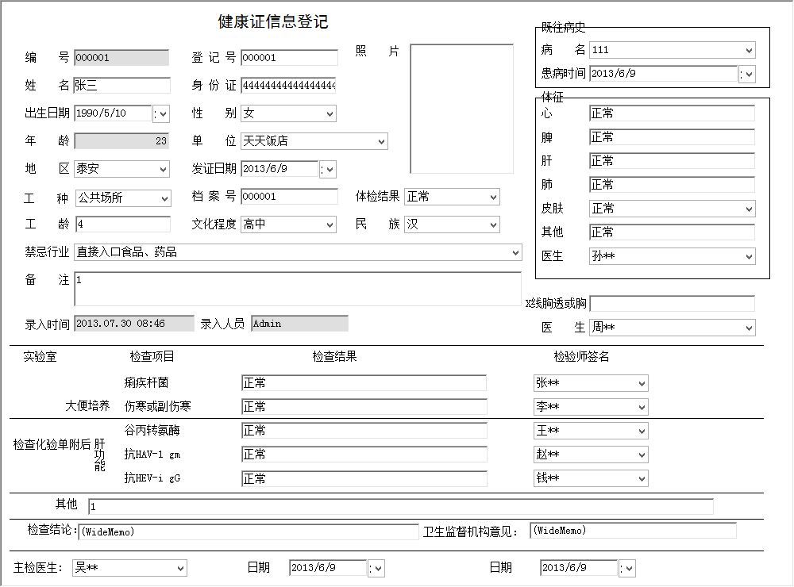Image resolution: width=794 pixels, height=587 pixels.
Task: Expand the X-ray 医生 dropdown showing 周**
Action: [x=749, y=328]
